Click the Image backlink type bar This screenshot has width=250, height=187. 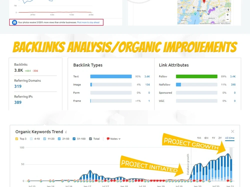(x=111, y=85)
